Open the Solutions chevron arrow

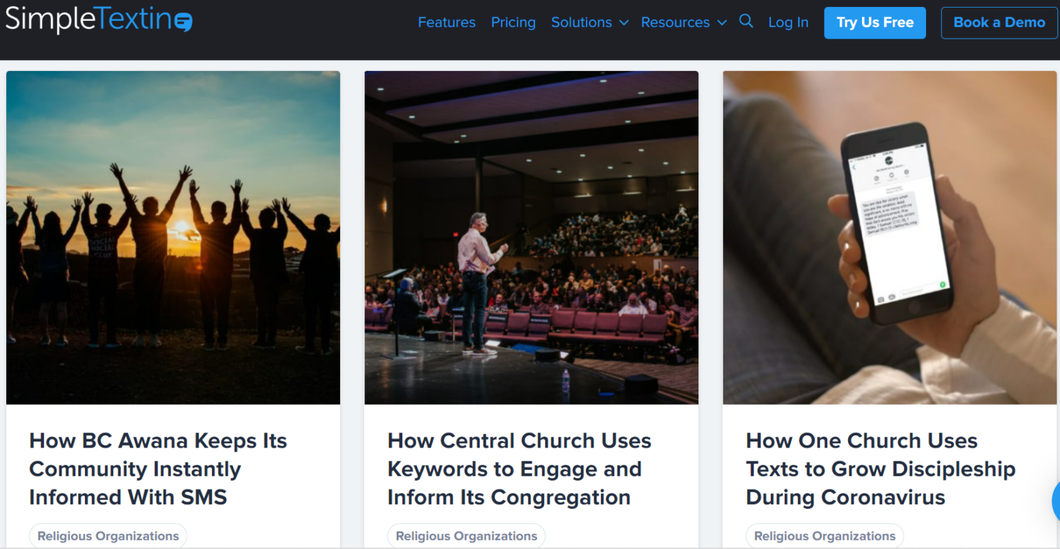tap(625, 23)
